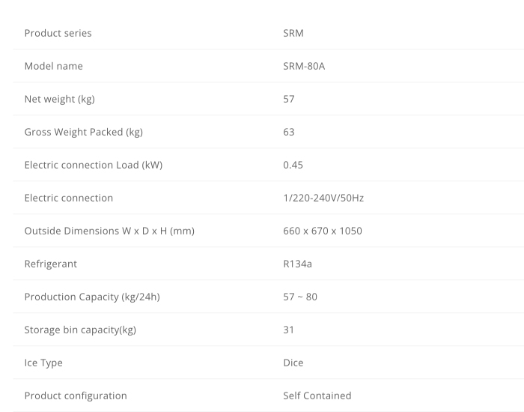Click the "Net weight (kg)" label
Screen dimensions: 524x412
(60, 99)
